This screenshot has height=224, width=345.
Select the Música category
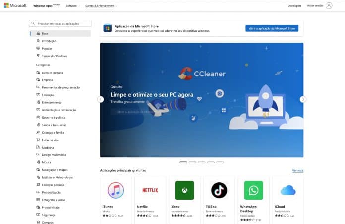pos(47,162)
